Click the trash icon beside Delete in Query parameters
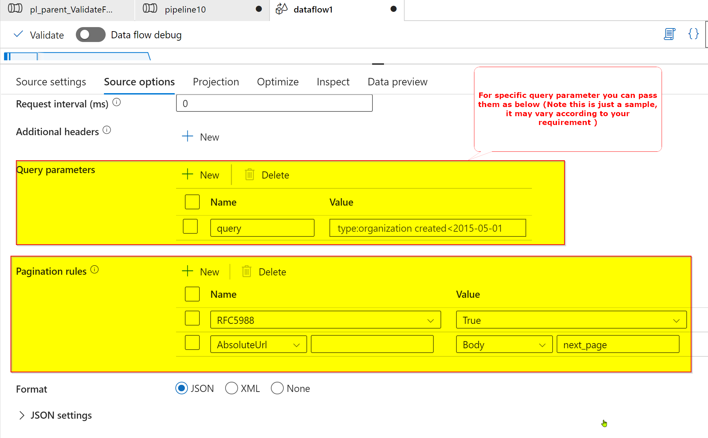This screenshot has height=438, width=708. click(250, 174)
